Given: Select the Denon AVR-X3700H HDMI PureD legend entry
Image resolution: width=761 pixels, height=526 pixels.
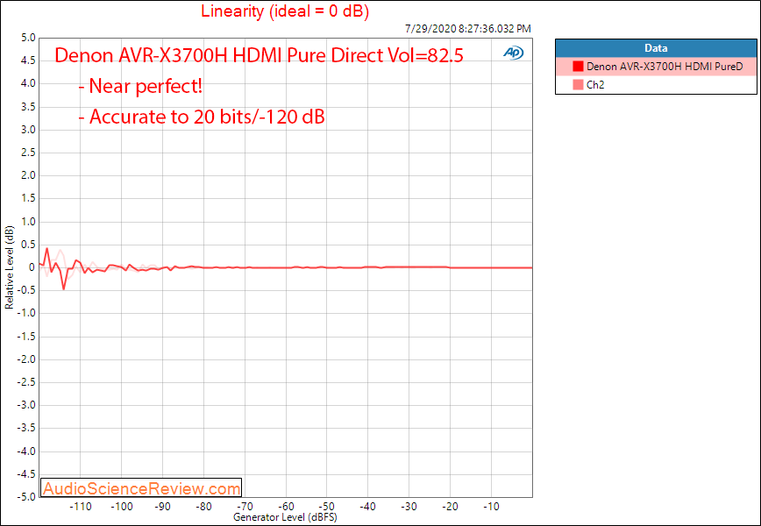Looking at the screenshot, I should point(656,67).
